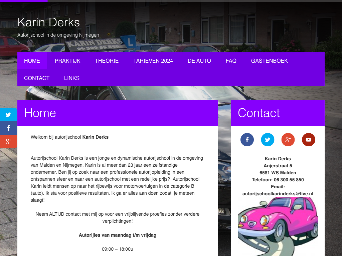Click the Google Plus share icon in left sidebar

8,141
